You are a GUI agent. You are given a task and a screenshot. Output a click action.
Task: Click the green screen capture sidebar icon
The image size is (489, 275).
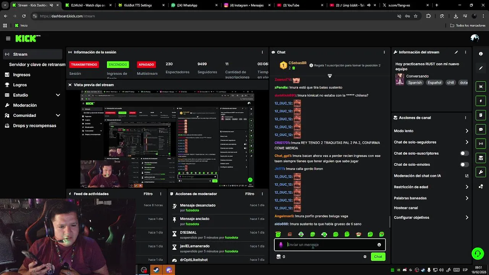click(x=481, y=87)
